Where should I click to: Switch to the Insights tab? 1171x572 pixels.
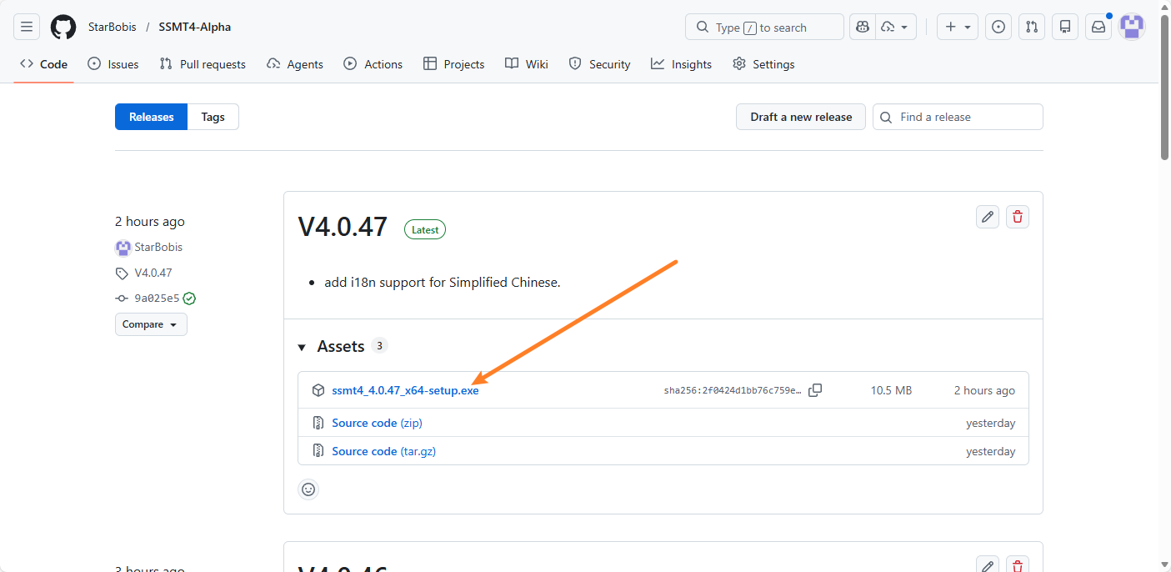[682, 64]
